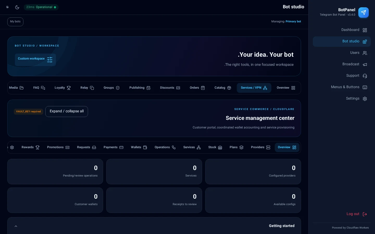The height and width of the screenshot is (234, 375).
Task: Open Dashboard from the sidebar
Action: click(x=342, y=30)
